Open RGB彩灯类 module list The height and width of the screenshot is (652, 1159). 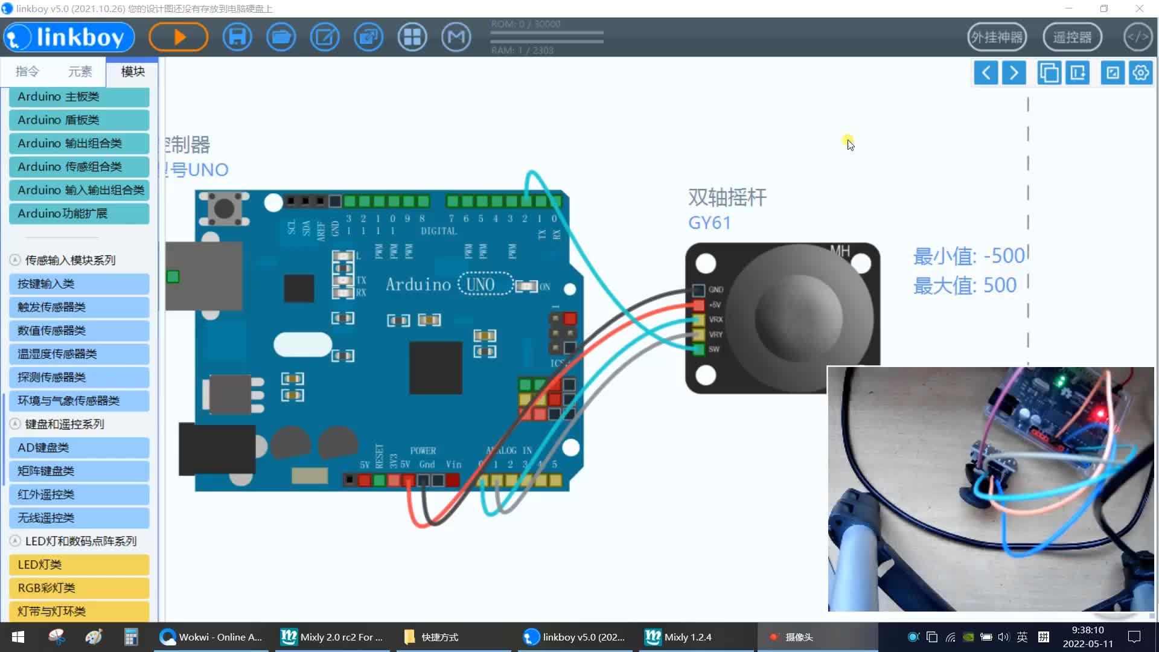79,588
